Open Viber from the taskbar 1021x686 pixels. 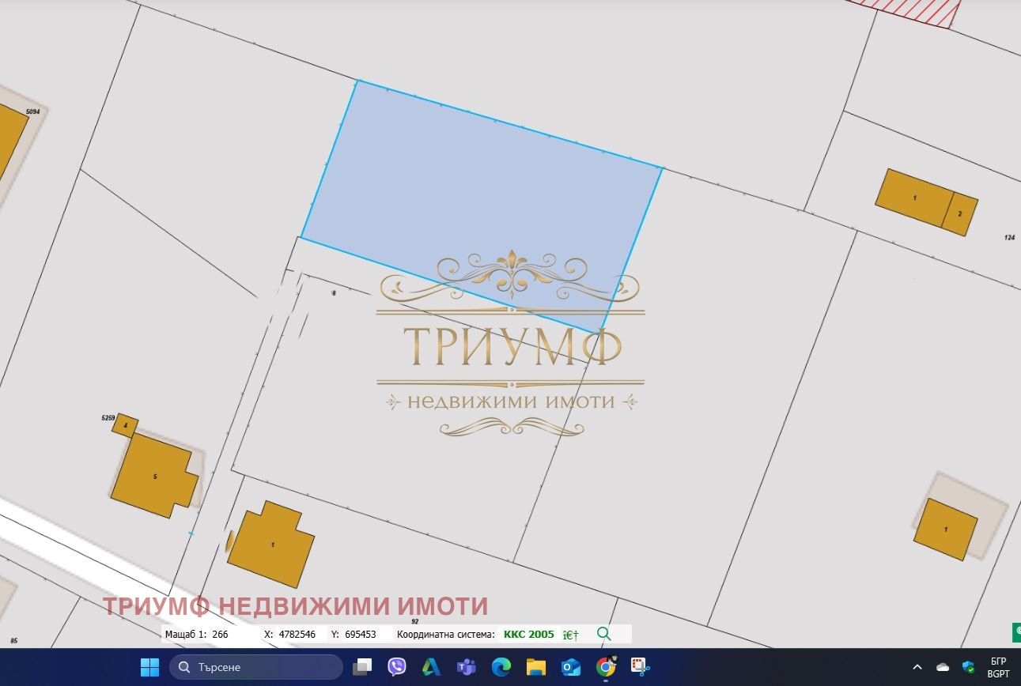click(x=395, y=667)
